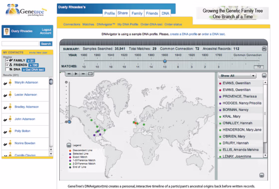Open Order-DNA-test submenu item

(x=151, y=24)
